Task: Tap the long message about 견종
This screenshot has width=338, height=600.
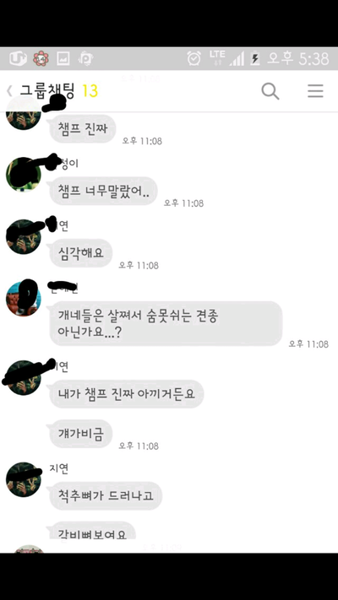Action: click(x=166, y=323)
